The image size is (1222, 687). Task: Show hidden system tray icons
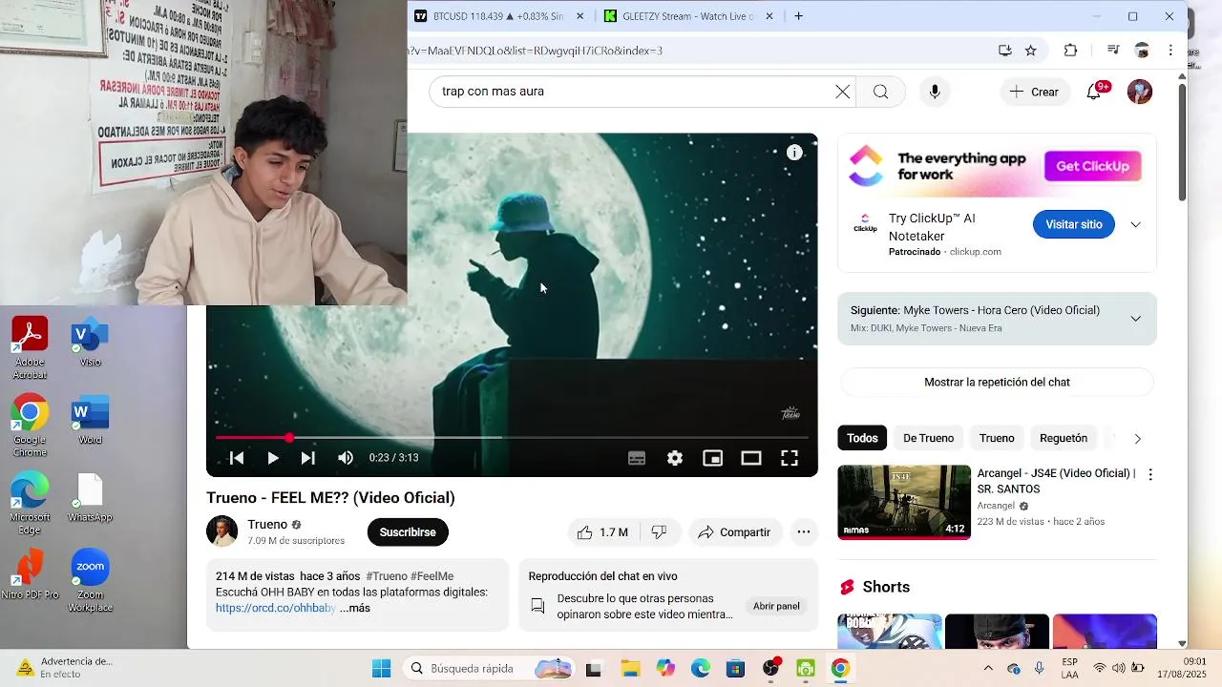(988, 668)
